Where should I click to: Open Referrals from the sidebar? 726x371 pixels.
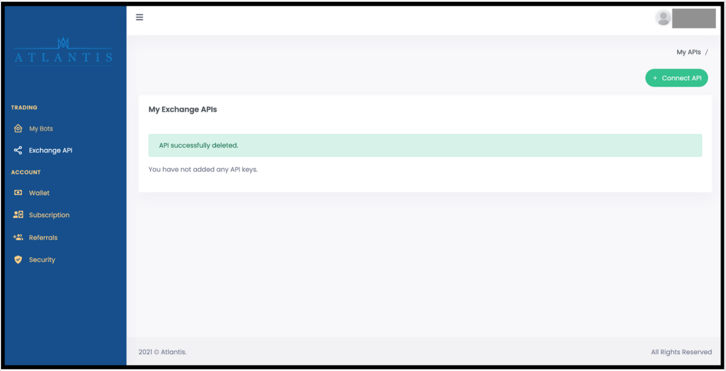point(43,237)
